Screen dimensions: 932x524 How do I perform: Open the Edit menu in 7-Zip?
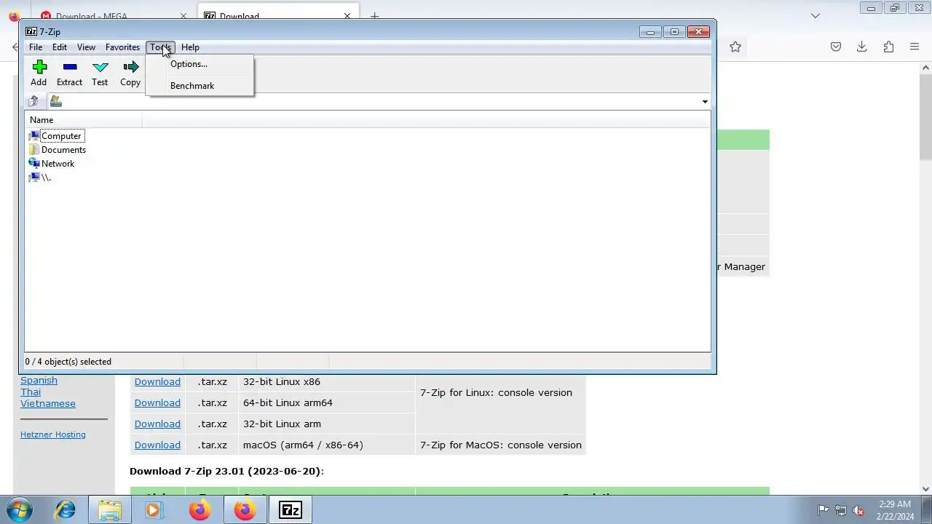click(59, 47)
